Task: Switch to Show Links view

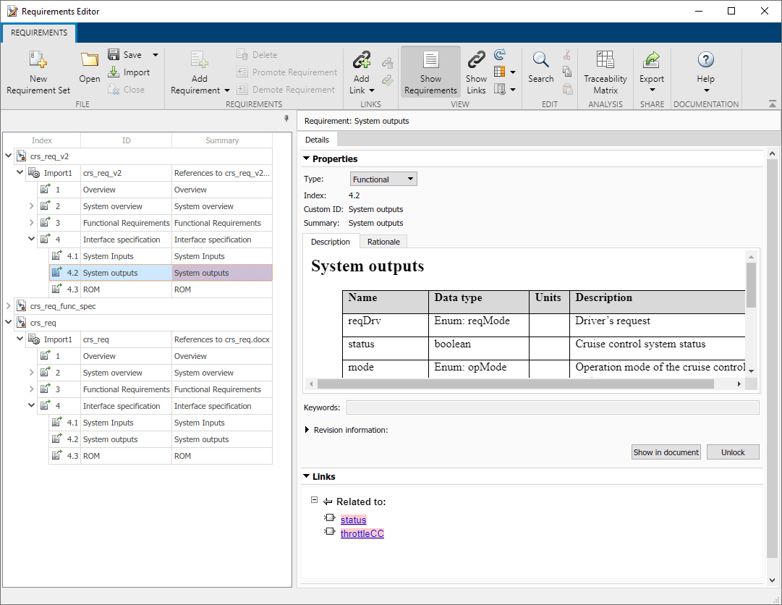Action: click(476, 72)
